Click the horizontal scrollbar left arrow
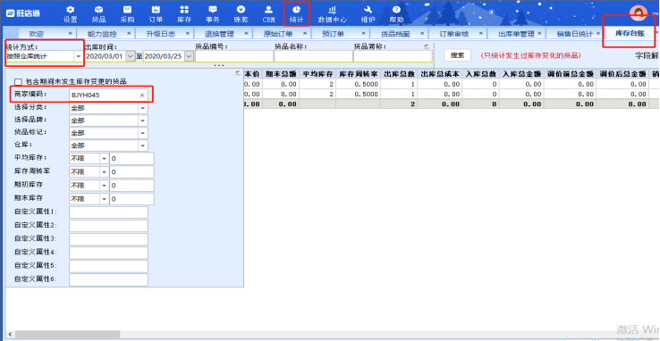 point(9,334)
